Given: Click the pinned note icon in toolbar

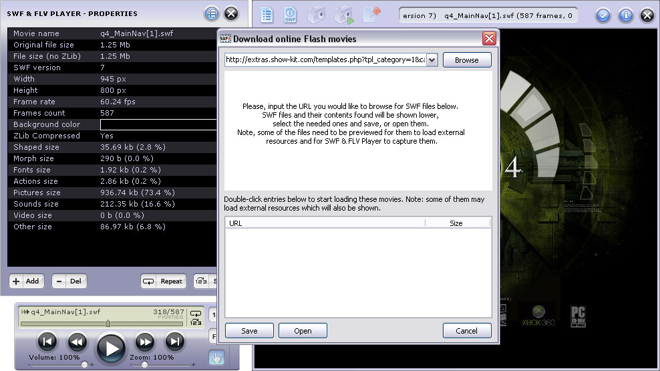Looking at the screenshot, I should tap(371, 14).
